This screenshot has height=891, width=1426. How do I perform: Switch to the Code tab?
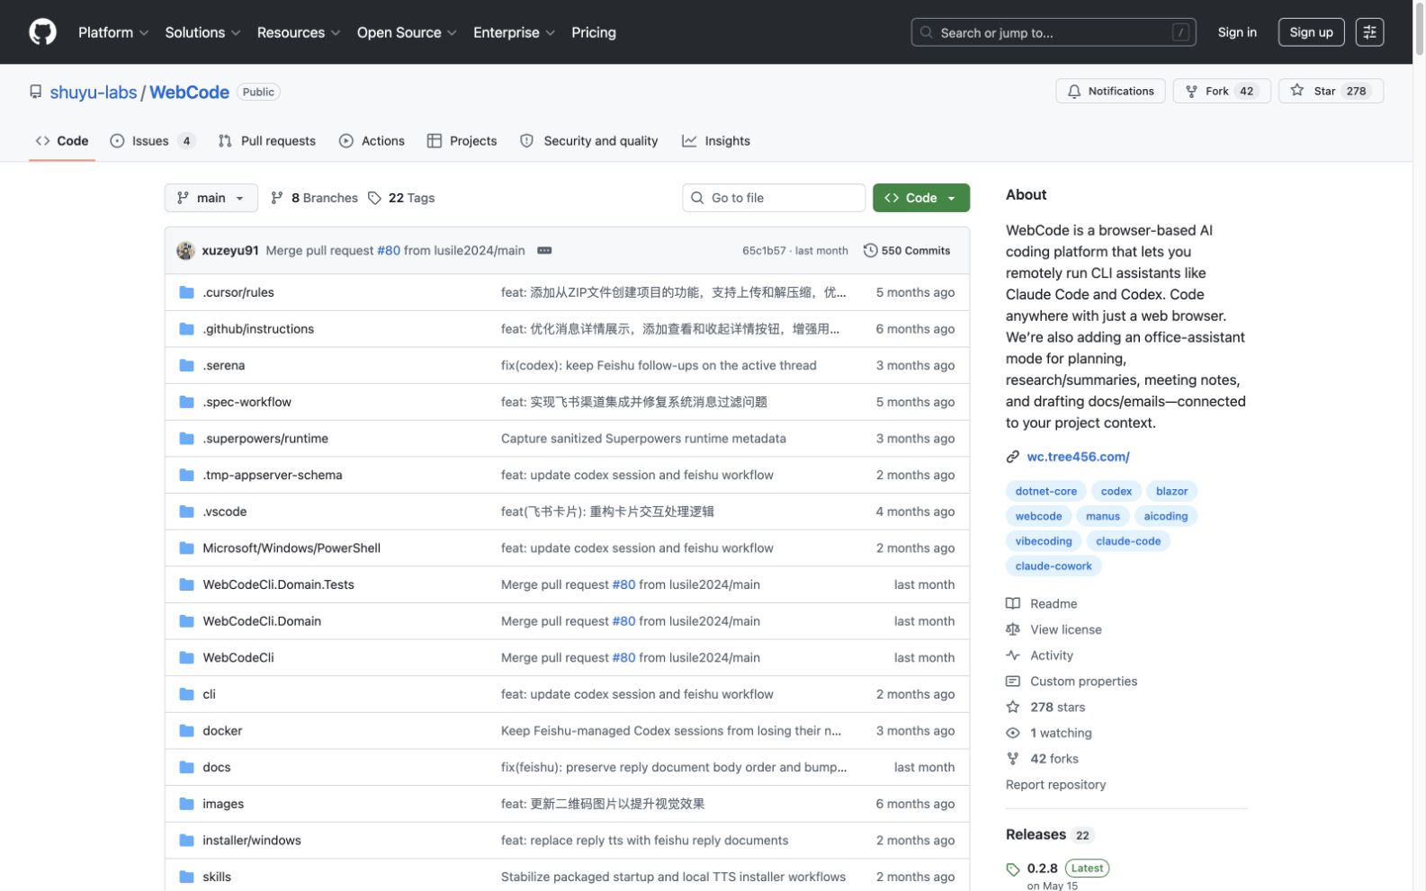coord(62,141)
